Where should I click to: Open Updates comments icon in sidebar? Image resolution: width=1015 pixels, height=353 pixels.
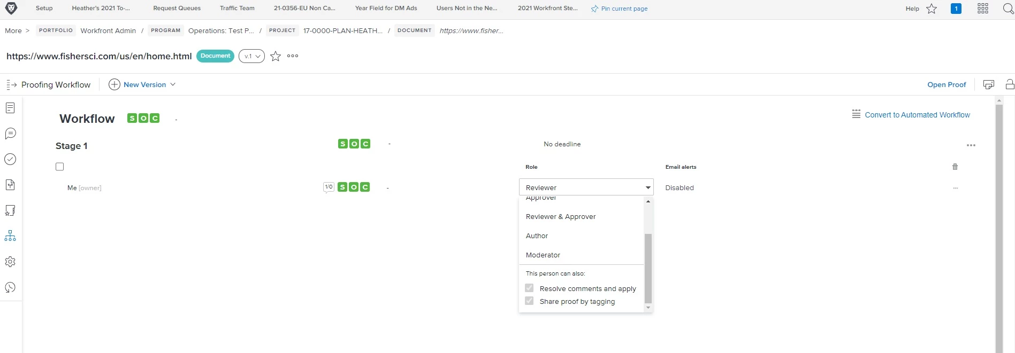click(10, 134)
